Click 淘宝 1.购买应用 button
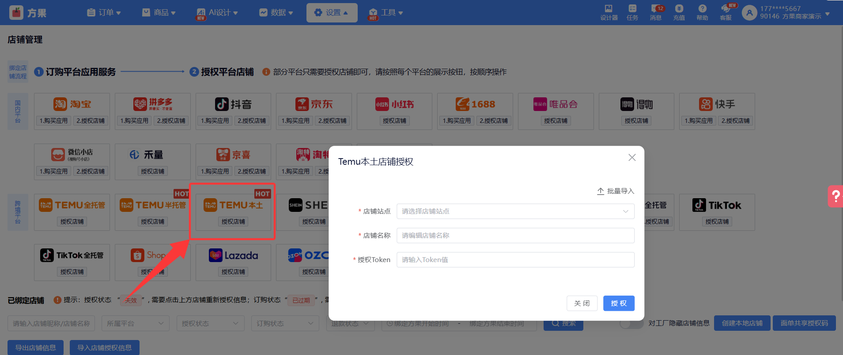Image resolution: width=843 pixels, height=355 pixels. (x=54, y=121)
